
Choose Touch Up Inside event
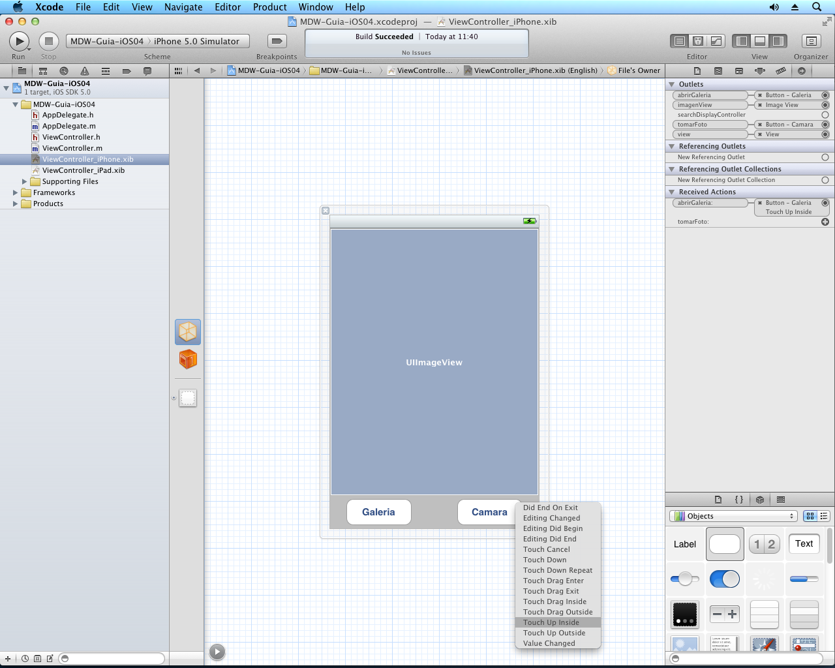[x=558, y=622]
